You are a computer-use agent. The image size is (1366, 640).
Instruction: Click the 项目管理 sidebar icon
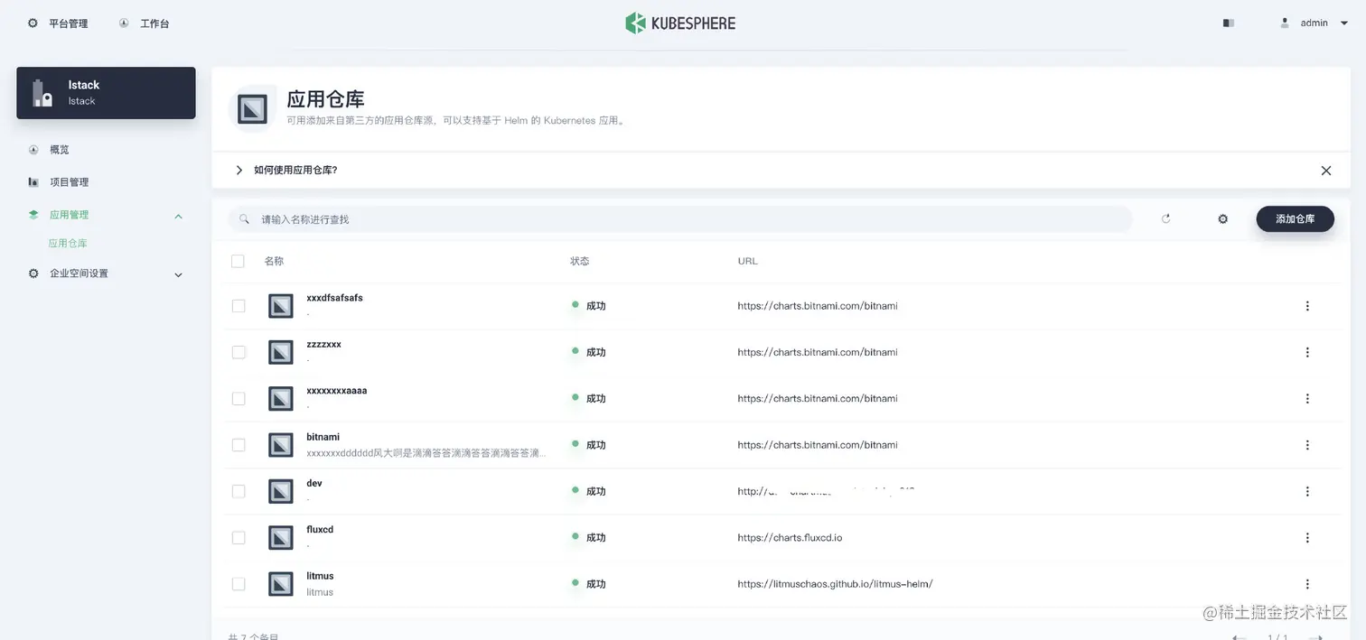click(33, 182)
